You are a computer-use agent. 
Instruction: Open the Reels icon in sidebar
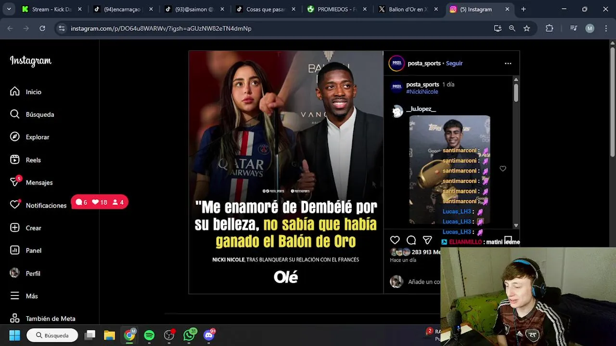(15, 160)
